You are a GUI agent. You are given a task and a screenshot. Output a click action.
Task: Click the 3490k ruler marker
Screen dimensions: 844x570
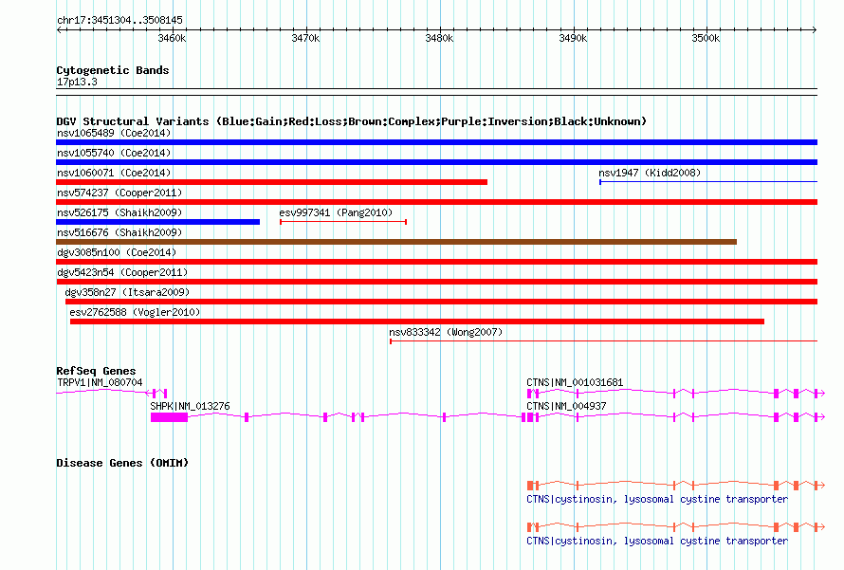click(573, 38)
